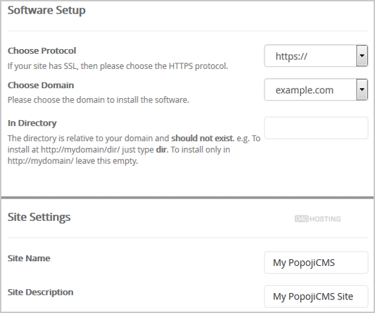Expand the Choose Domain dropdown arrow
Screen dimensions: 375x313
click(x=362, y=89)
